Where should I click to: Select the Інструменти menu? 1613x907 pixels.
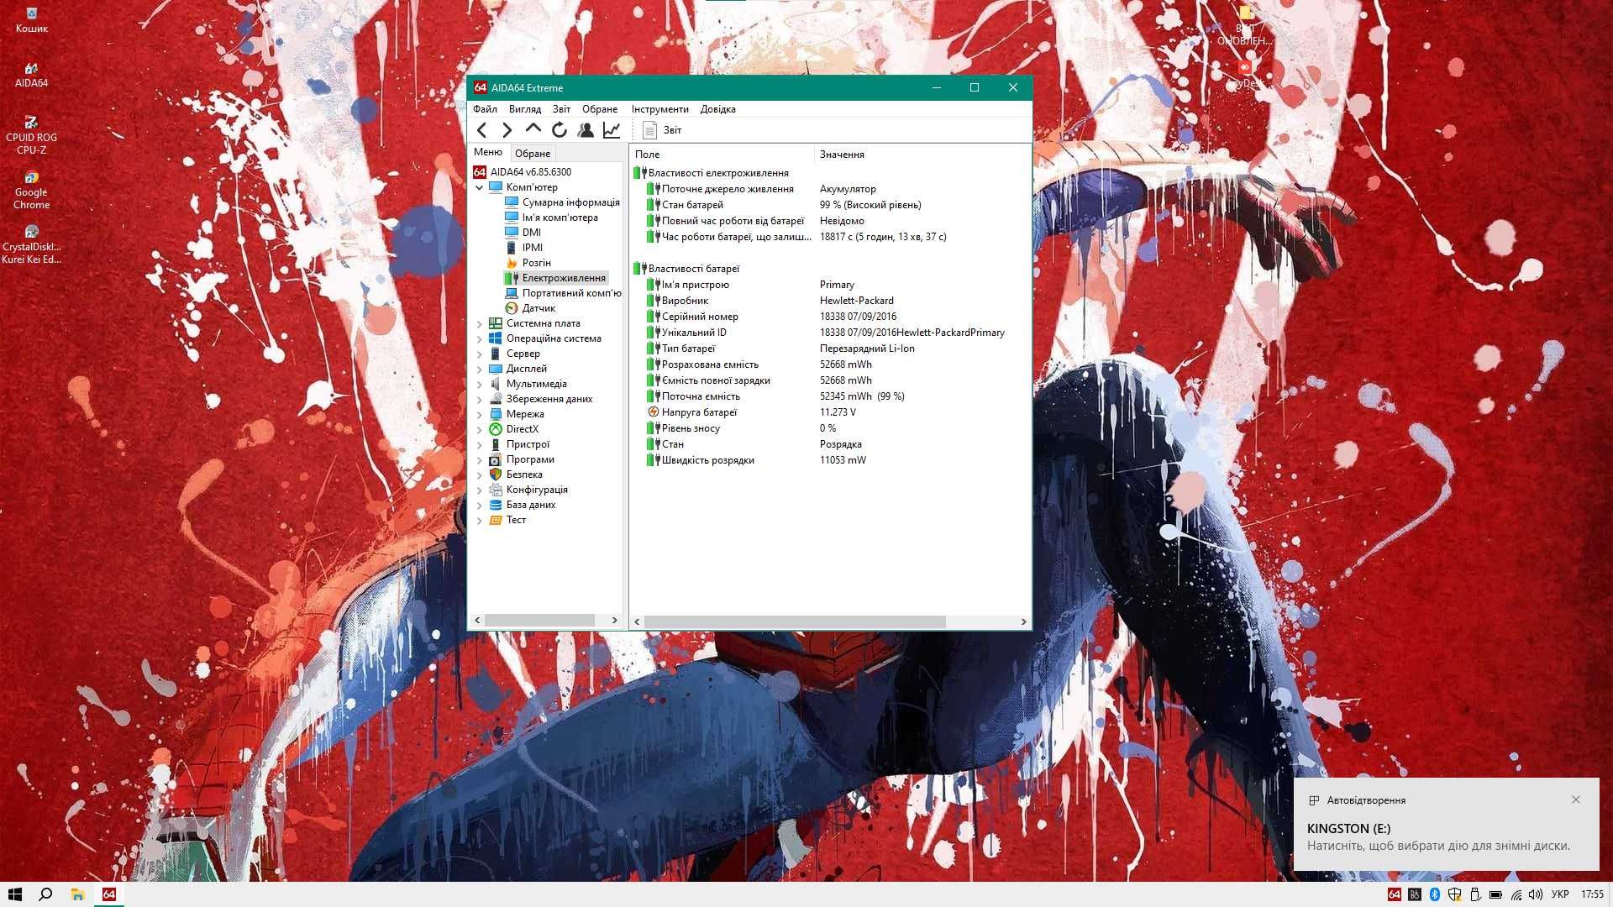660,108
